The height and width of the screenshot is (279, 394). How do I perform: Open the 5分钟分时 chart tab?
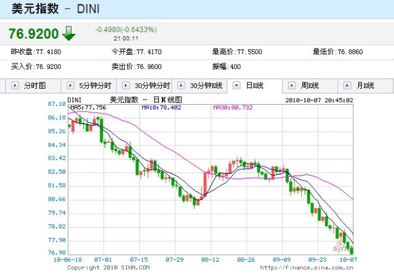click(x=94, y=86)
